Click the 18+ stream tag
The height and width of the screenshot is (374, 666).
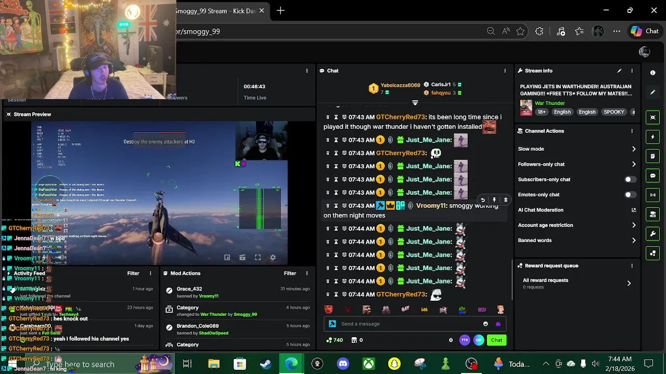(541, 112)
